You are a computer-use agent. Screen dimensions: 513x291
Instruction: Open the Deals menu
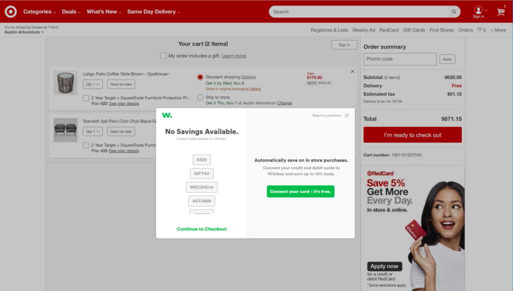pos(71,11)
